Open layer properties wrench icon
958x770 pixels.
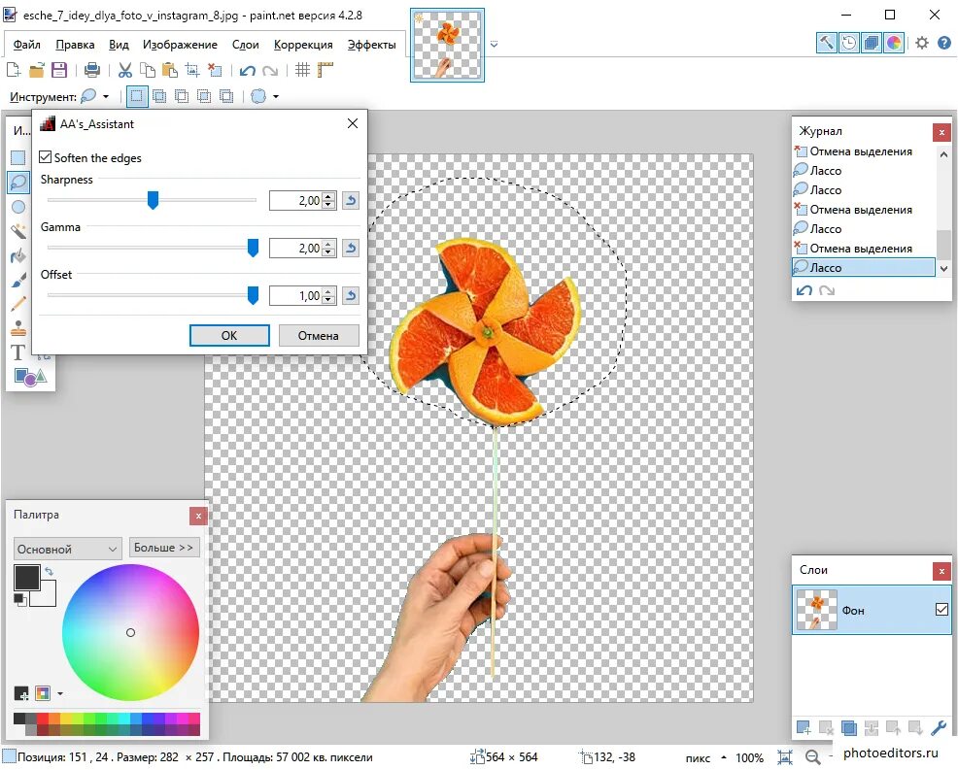pyautogui.click(x=939, y=728)
